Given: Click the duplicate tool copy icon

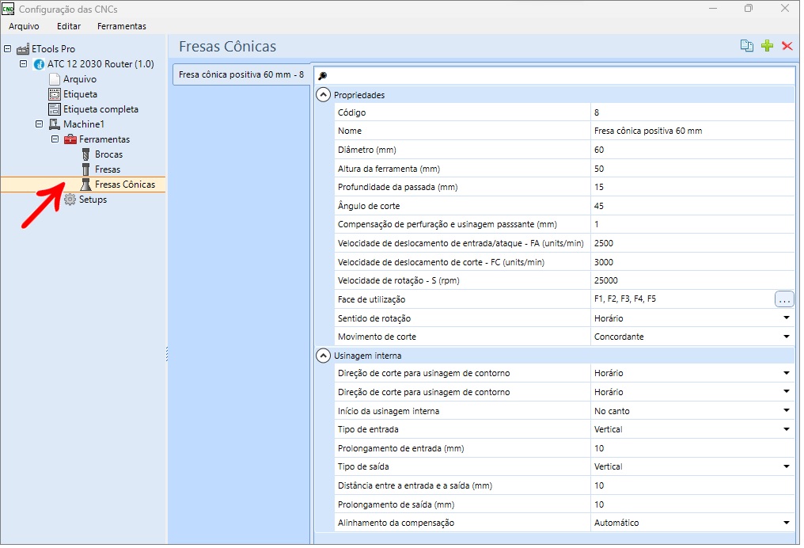Looking at the screenshot, I should [x=746, y=46].
